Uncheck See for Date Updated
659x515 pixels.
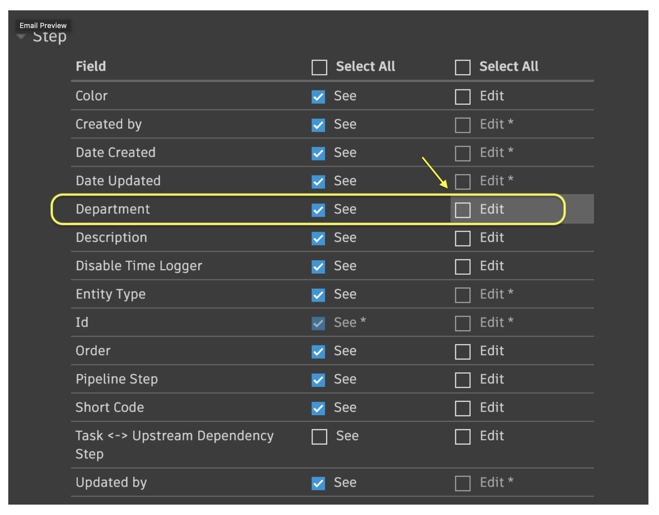click(x=318, y=181)
